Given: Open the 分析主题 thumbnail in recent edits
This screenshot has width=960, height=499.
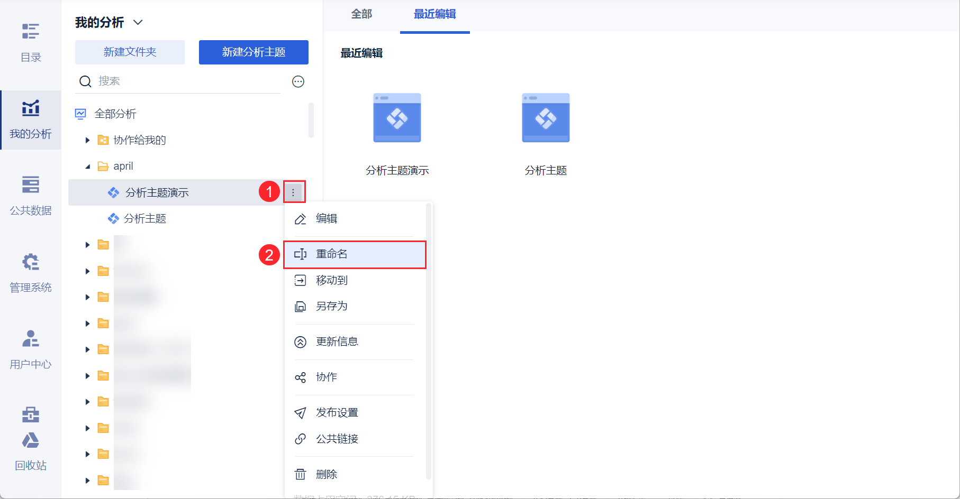Looking at the screenshot, I should (546, 118).
